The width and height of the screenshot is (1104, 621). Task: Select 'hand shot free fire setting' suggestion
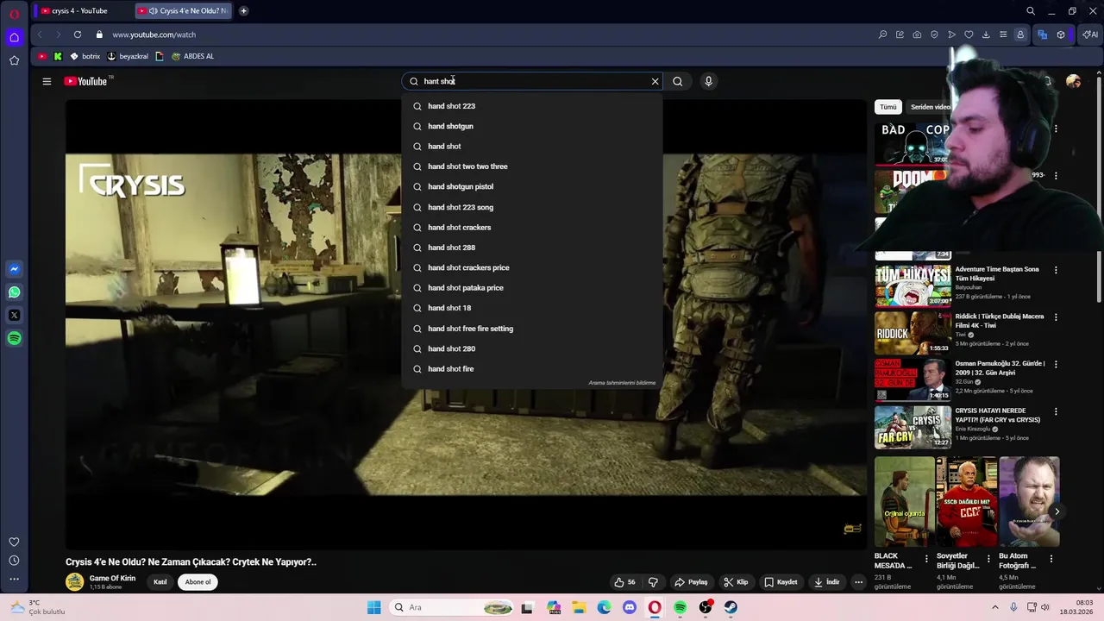click(532, 329)
